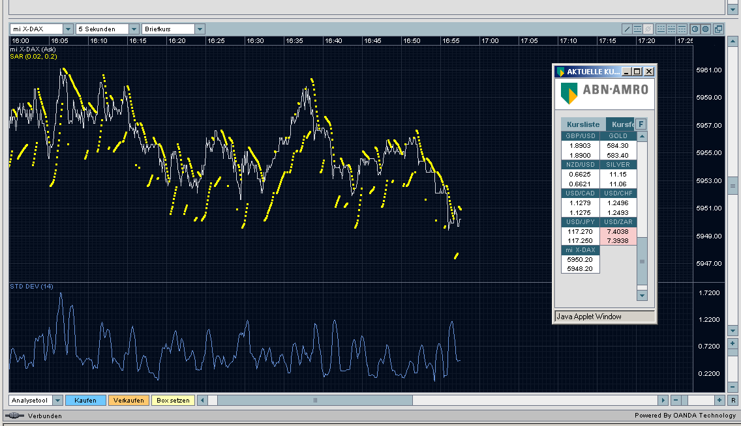Select the mi X-DAX quote header in list

click(x=581, y=250)
